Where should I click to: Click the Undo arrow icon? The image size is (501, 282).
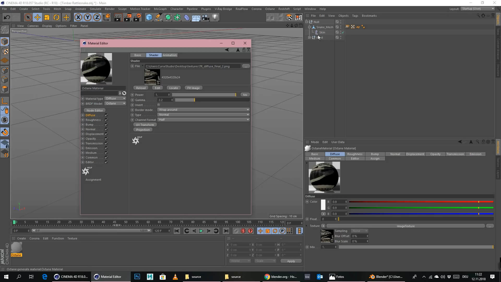click(x=7, y=17)
